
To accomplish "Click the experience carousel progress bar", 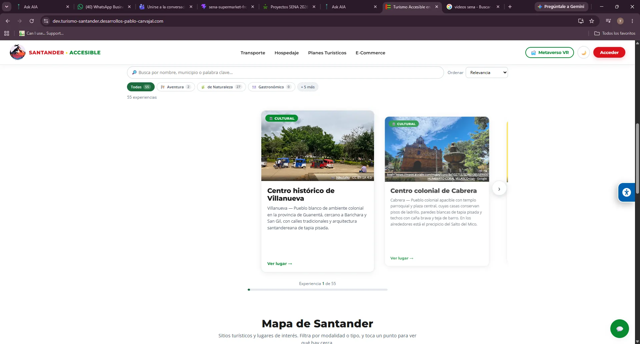I will 318,290.
